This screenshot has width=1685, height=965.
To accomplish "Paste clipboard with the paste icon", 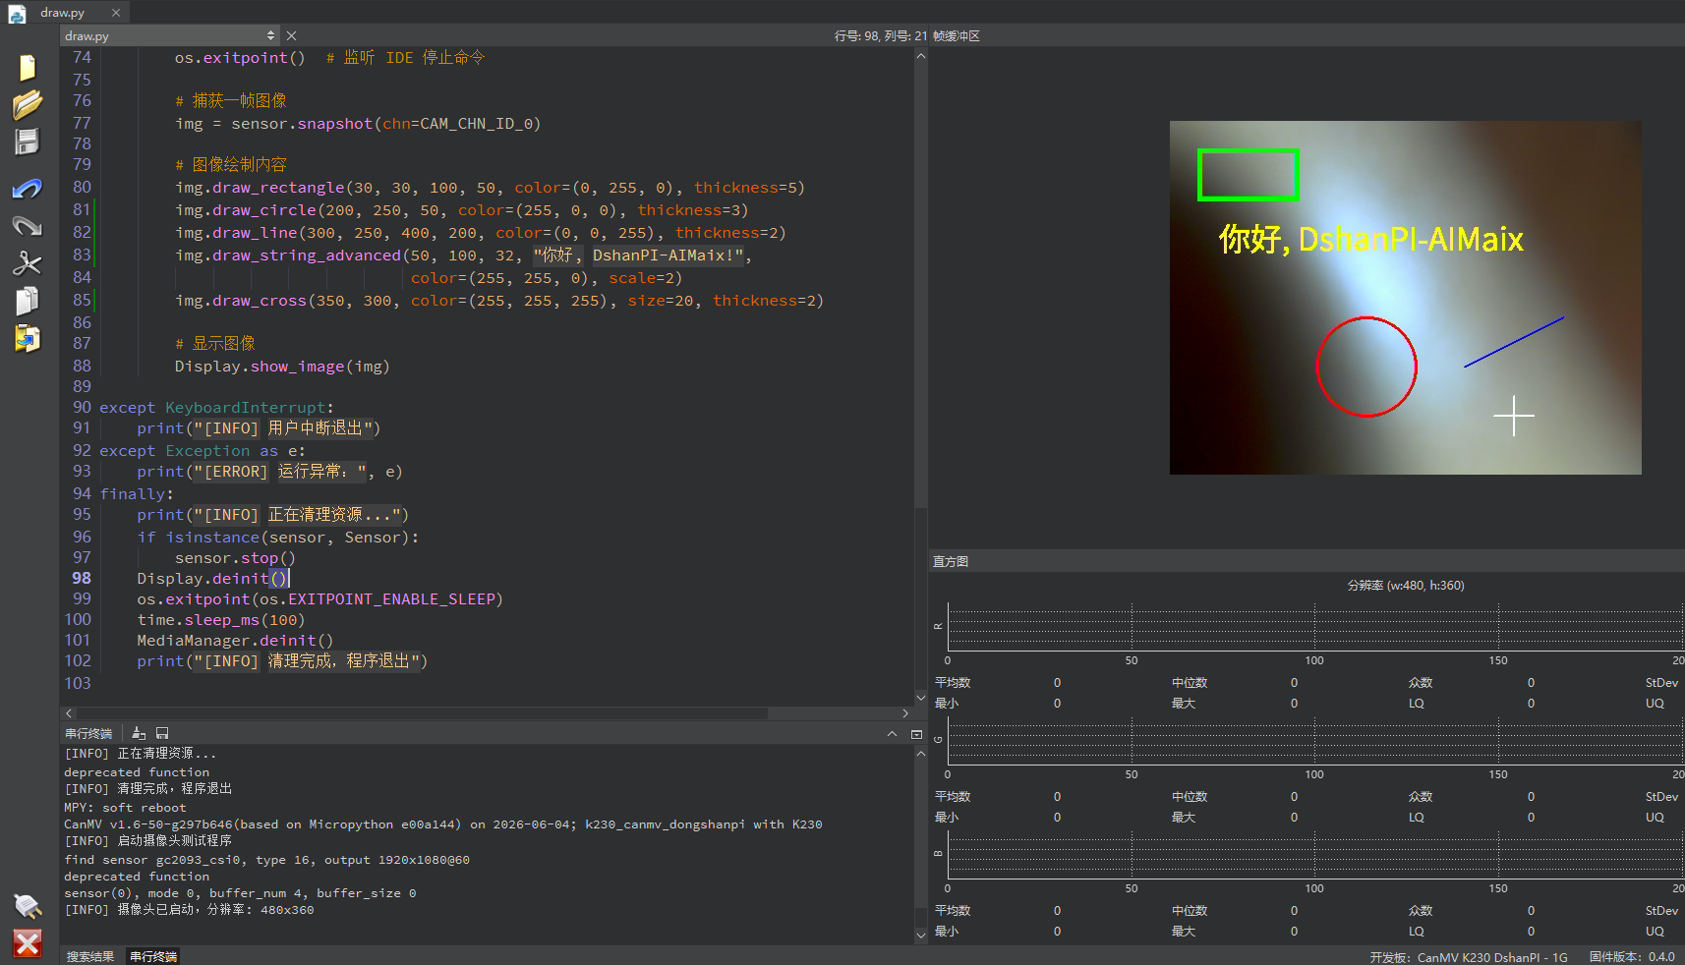I will (x=28, y=338).
